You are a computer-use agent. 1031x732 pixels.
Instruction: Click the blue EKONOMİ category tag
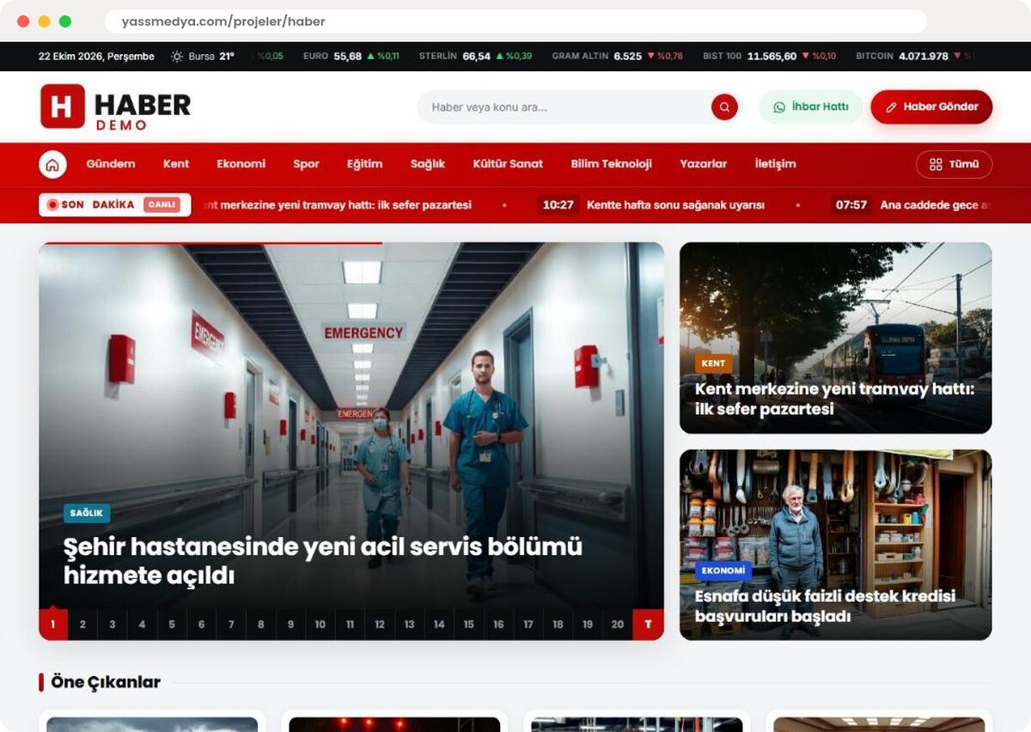(723, 570)
